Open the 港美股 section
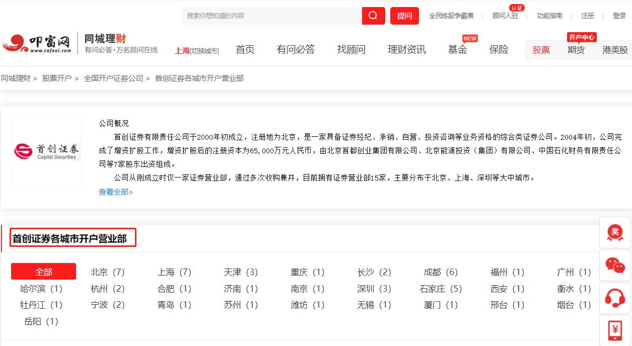Screen dimensions: 632x346 click(x=615, y=50)
